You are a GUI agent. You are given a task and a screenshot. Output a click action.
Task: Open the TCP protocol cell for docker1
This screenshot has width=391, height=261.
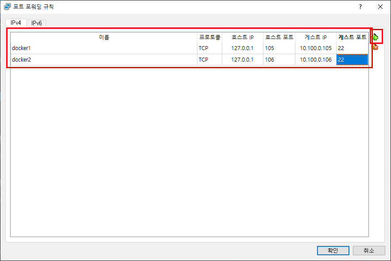[x=210, y=48]
